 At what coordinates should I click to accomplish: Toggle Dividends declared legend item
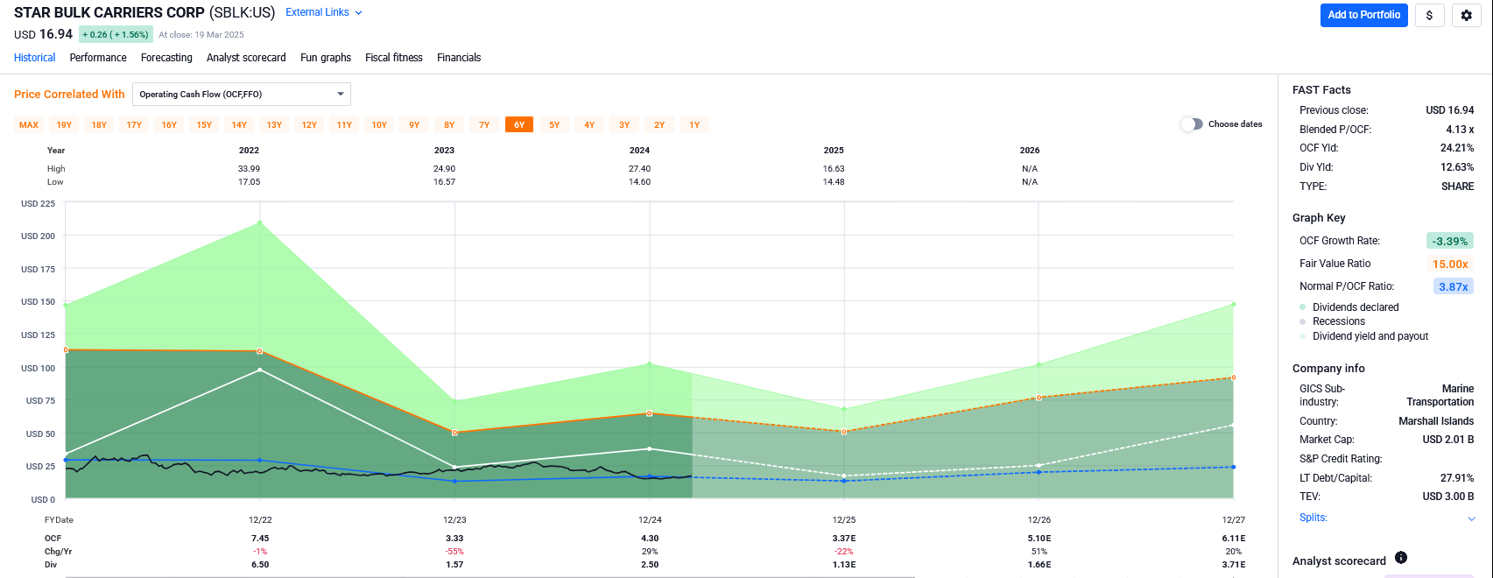point(1355,307)
